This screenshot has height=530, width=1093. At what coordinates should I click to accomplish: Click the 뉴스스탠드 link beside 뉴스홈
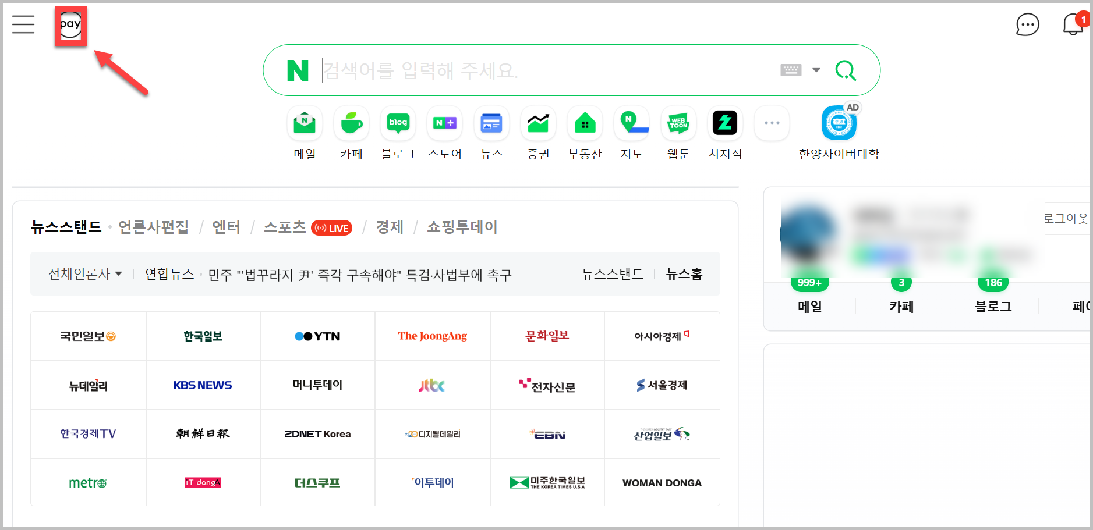point(613,274)
